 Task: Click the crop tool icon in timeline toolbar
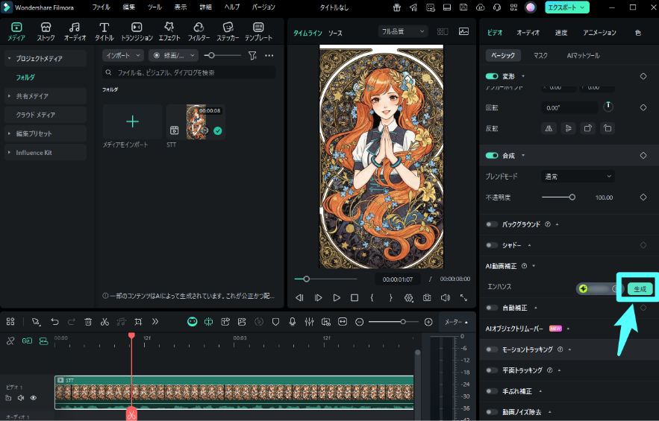click(x=138, y=322)
